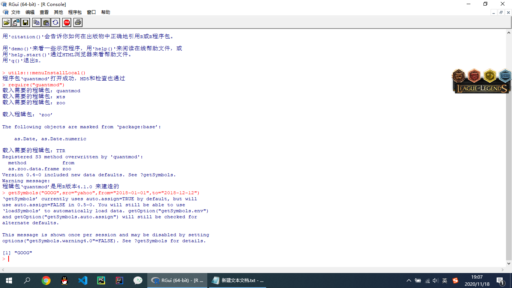Save workspace with the floppy disk icon
This screenshot has width=512, height=288.
pyautogui.click(x=25, y=22)
